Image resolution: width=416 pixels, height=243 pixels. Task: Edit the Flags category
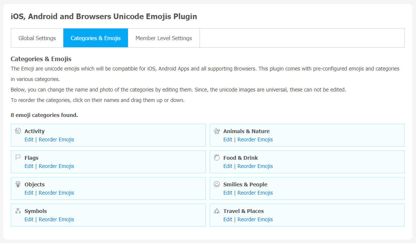(x=29, y=166)
